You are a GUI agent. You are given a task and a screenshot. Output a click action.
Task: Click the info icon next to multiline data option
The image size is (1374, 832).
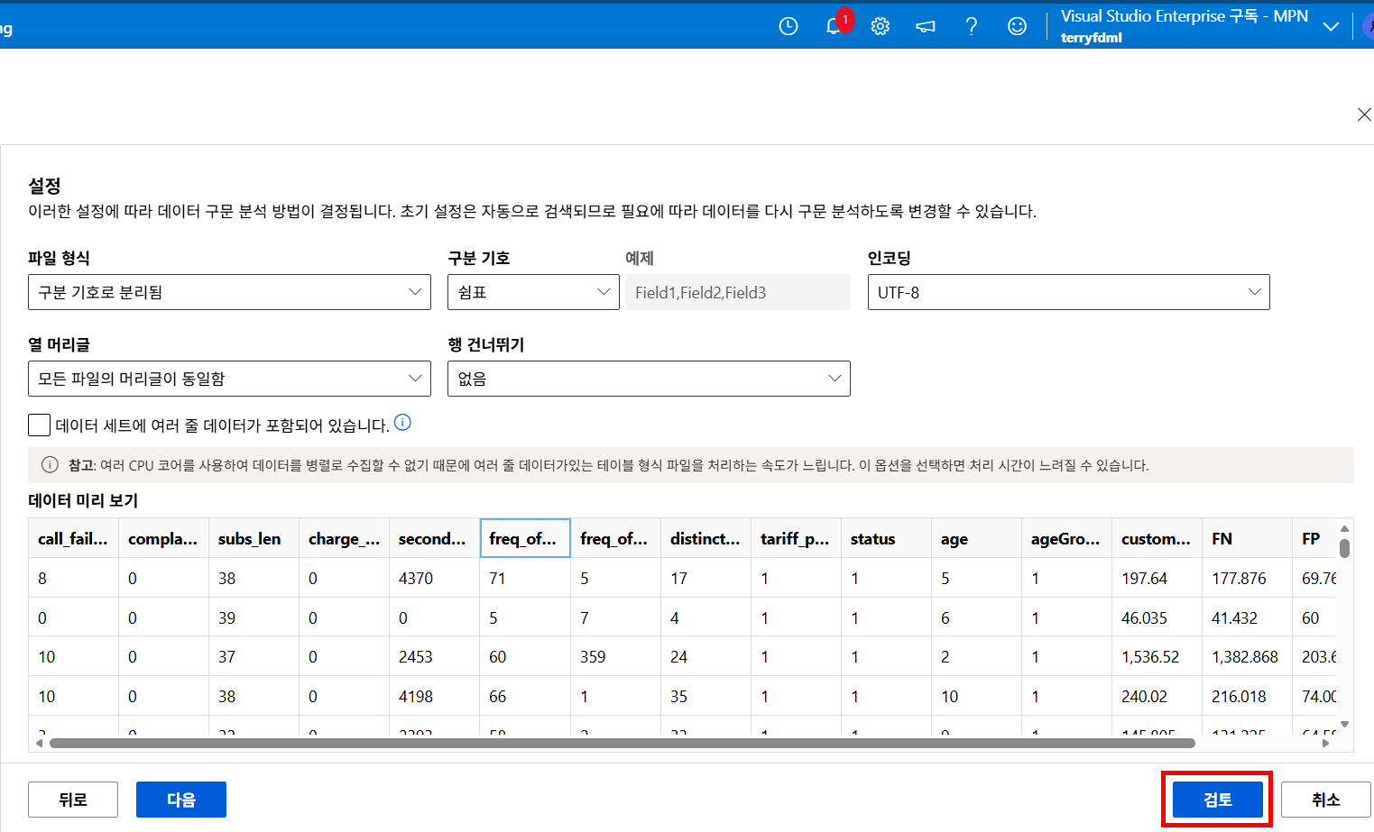[402, 423]
